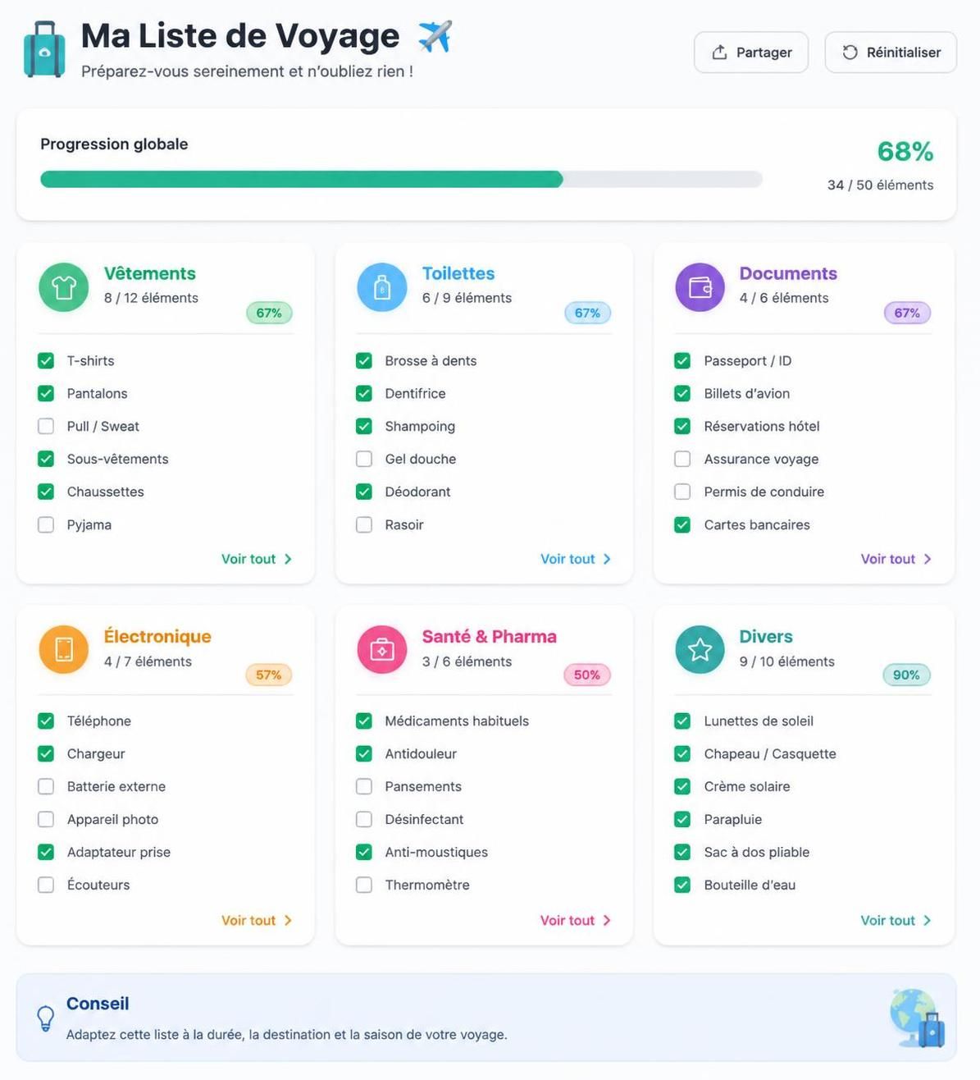Check the Pansements checkbox
980x1080 pixels.
coord(364,786)
